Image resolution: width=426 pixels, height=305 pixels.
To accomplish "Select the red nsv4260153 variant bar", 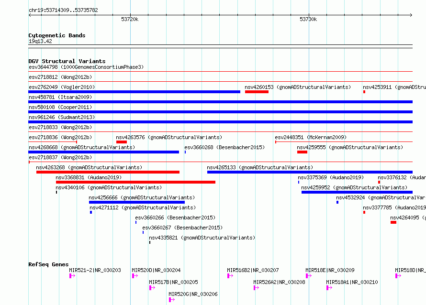I will tap(257, 92).
